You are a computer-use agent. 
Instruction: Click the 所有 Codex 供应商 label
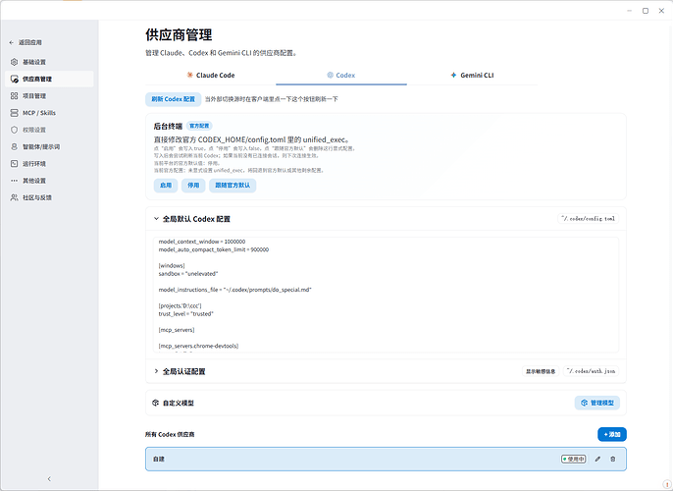pos(170,434)
